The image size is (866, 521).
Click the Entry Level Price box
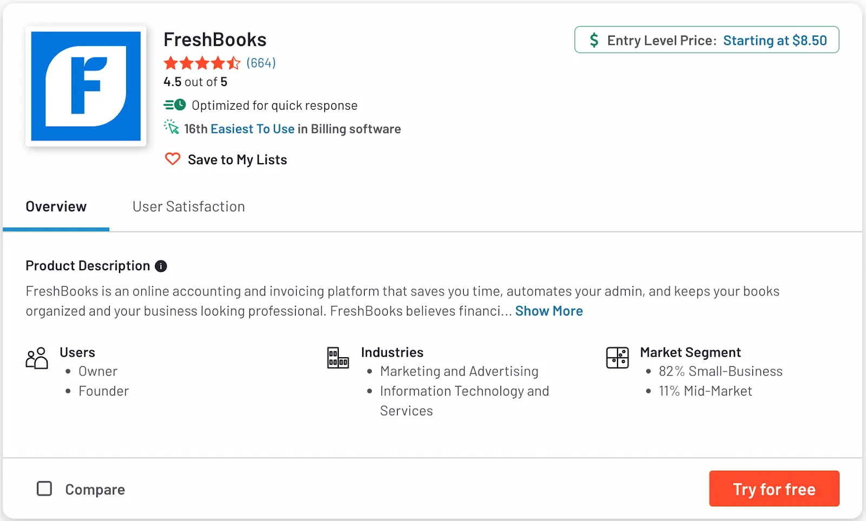coord(706,40)
